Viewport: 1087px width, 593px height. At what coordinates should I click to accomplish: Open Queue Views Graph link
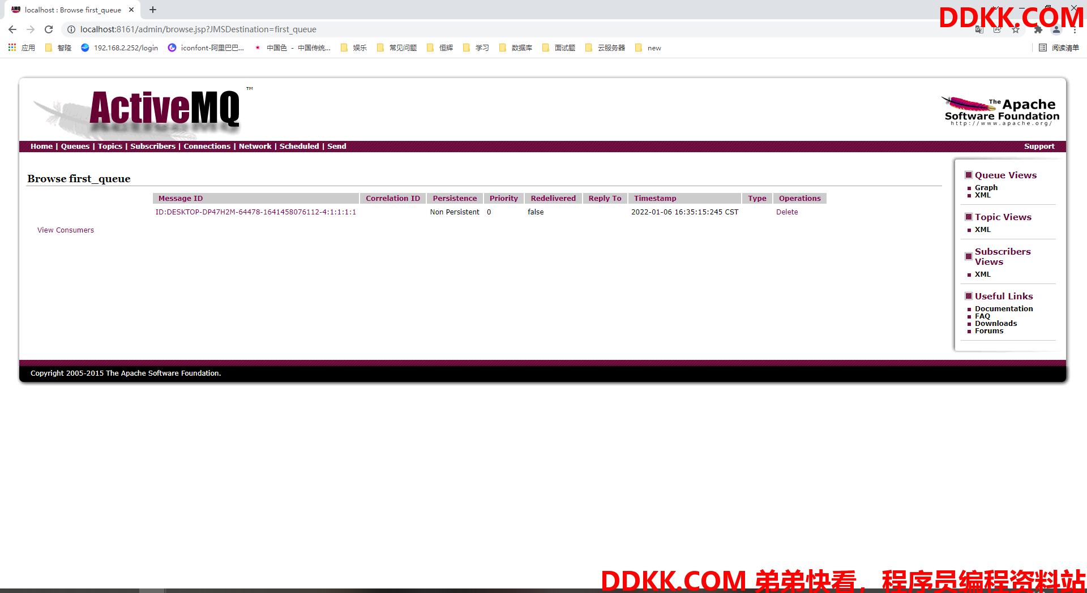986,187
